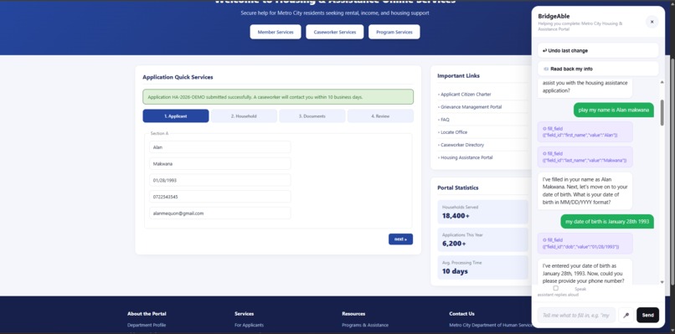The width and height of the screenshot is (675, 334).
Task: Click the Important Links heading
Action: pyautogui.click(x=458, y=75)
